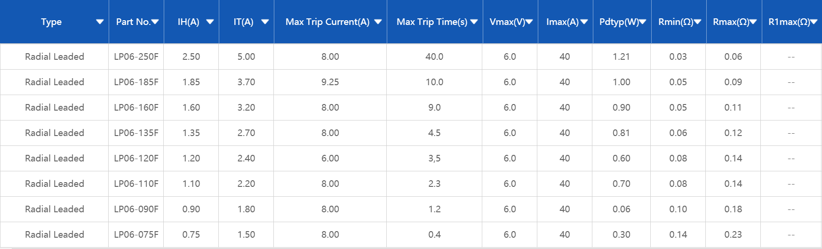
Task: Open the Pdtyp(W) filter arrow
Action: click(642, 22)
